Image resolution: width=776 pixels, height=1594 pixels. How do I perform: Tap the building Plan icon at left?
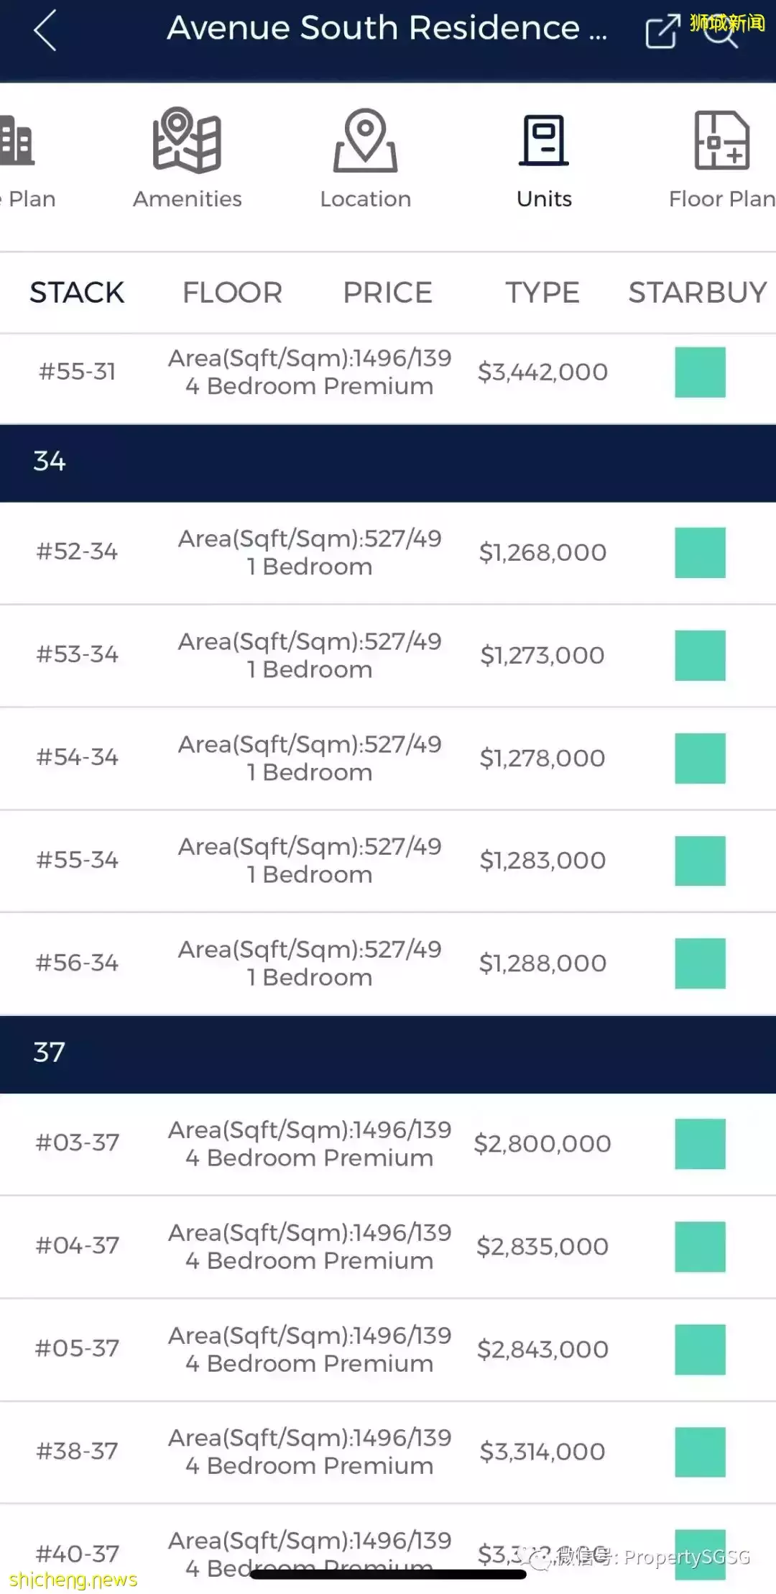(17, 141)
